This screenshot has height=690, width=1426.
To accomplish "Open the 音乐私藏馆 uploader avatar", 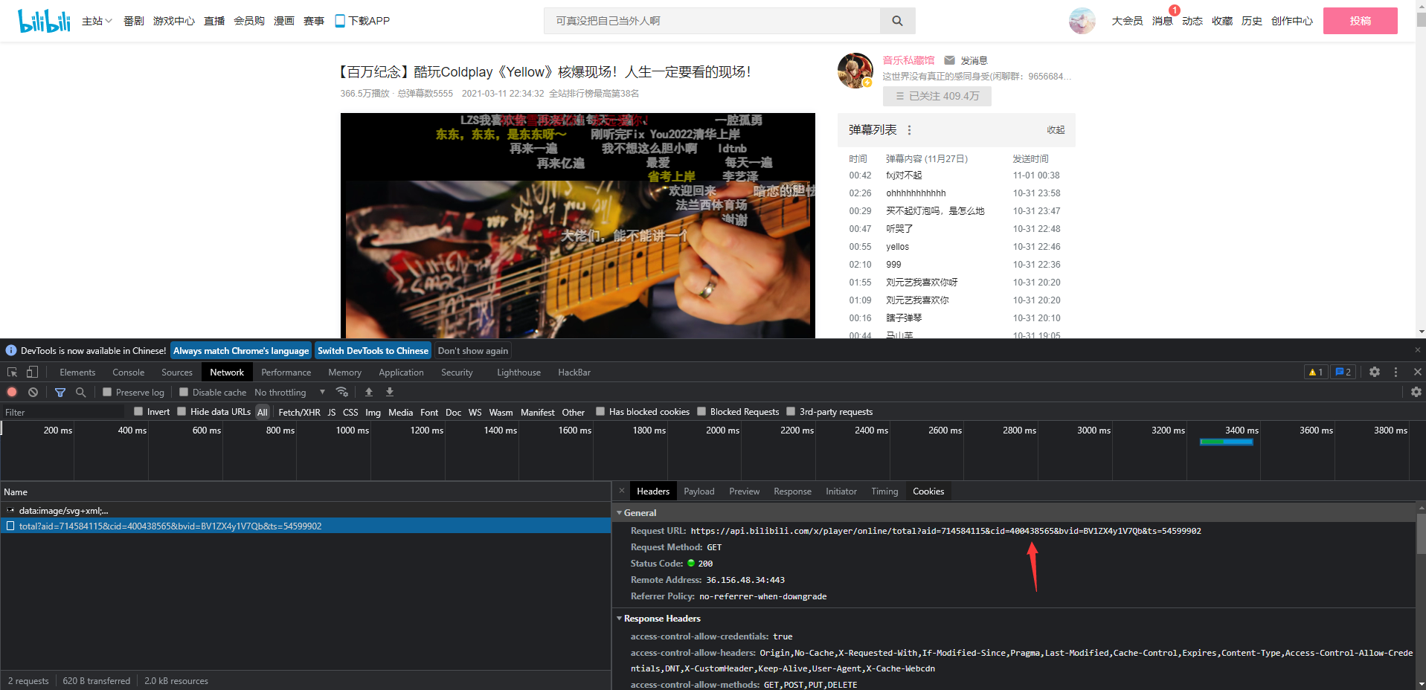I will pos(855,71).
